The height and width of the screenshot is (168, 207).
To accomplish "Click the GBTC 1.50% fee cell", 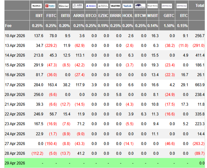I will [169, 26].
